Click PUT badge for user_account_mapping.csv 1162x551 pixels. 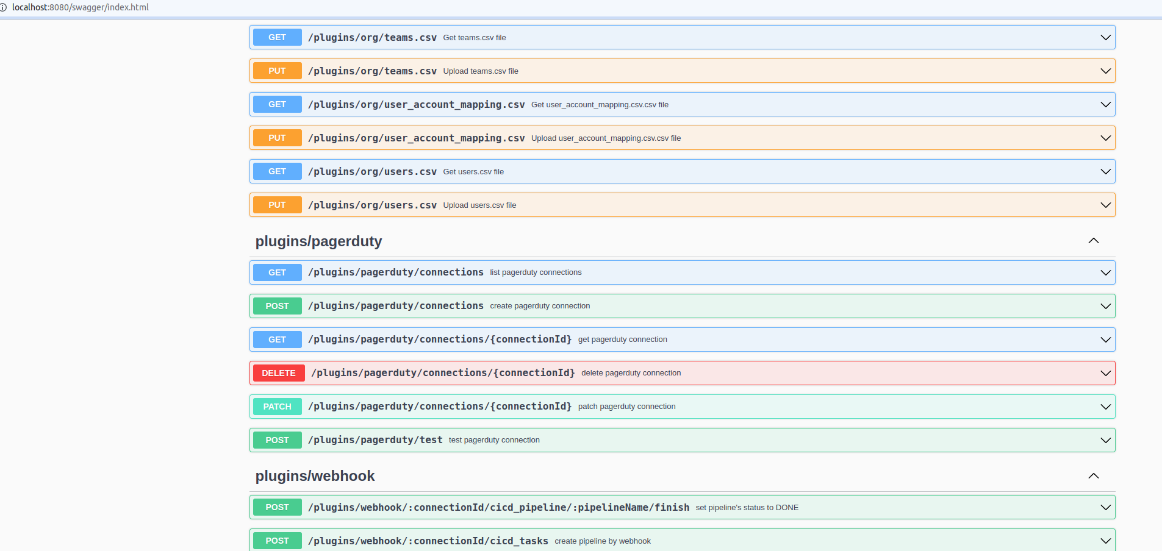(277, 138)
